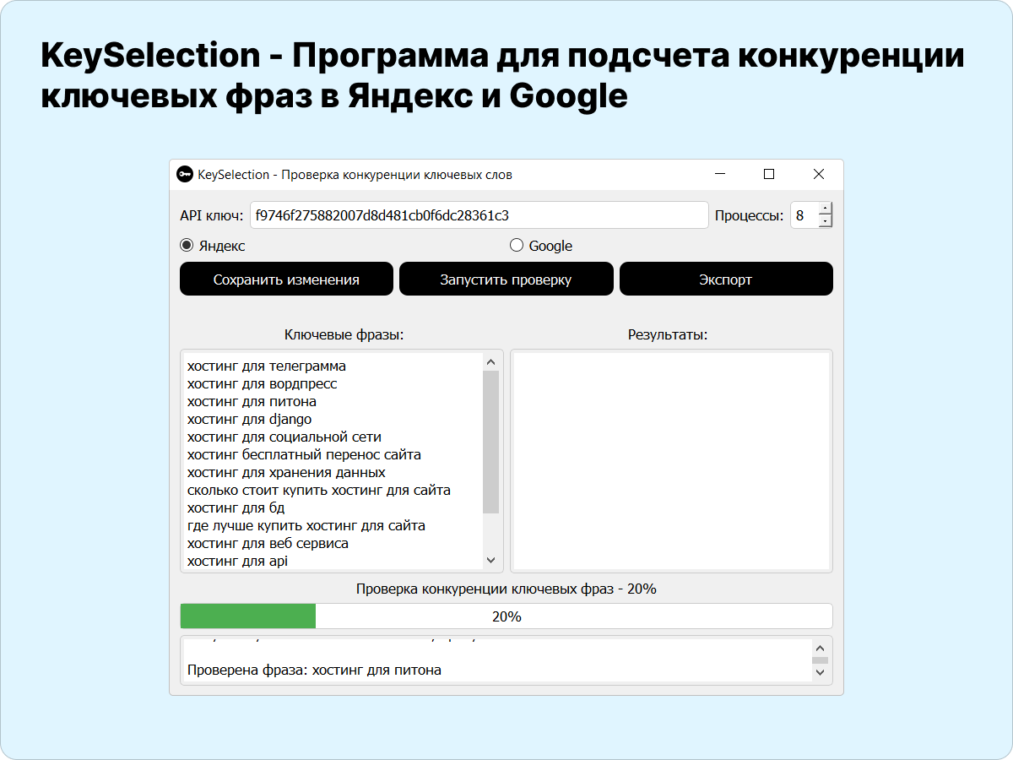1013x760 pixels.
Task: Click the 'Ключевые фразы:' label
Action: [344, 335]
